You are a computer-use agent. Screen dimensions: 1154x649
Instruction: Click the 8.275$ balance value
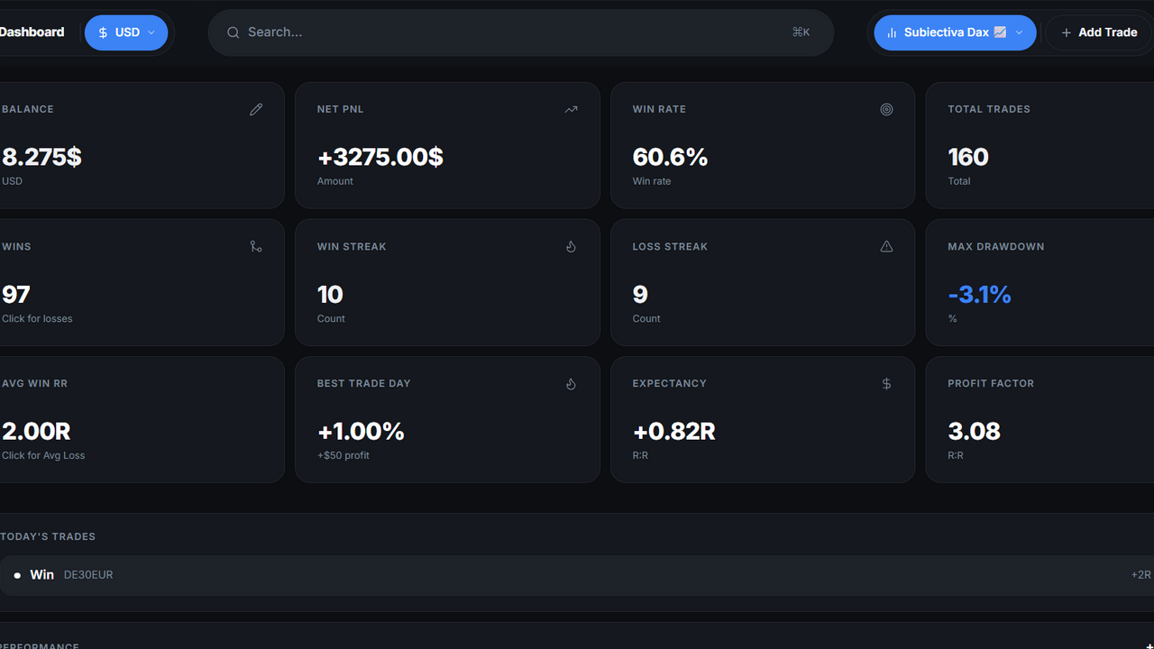point(41,157)
